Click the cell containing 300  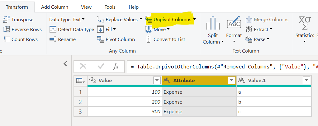tap(125, 111)
